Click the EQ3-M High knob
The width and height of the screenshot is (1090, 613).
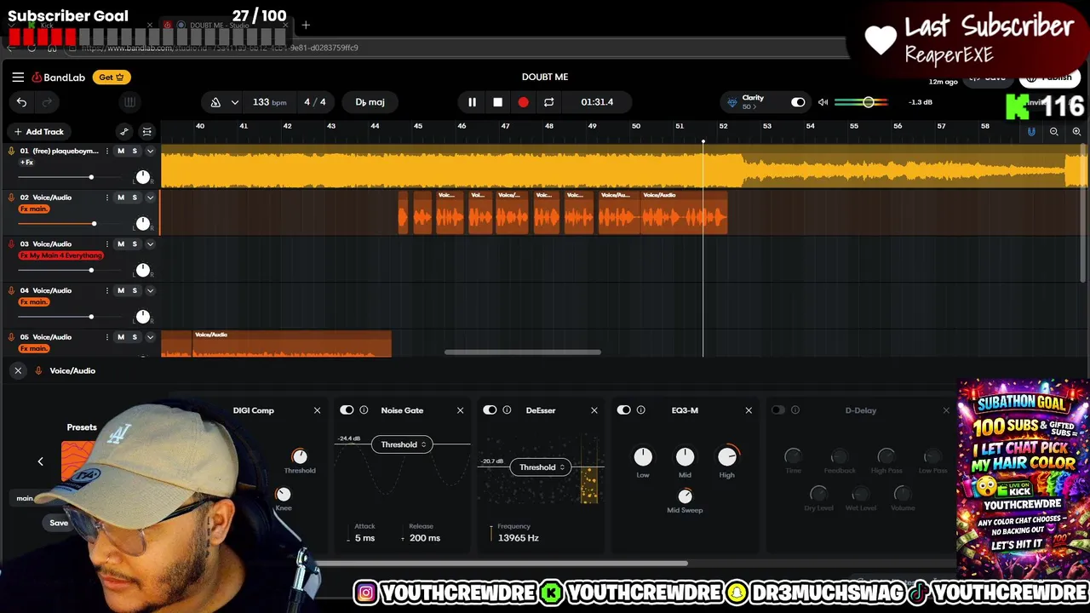pos(726,457)
